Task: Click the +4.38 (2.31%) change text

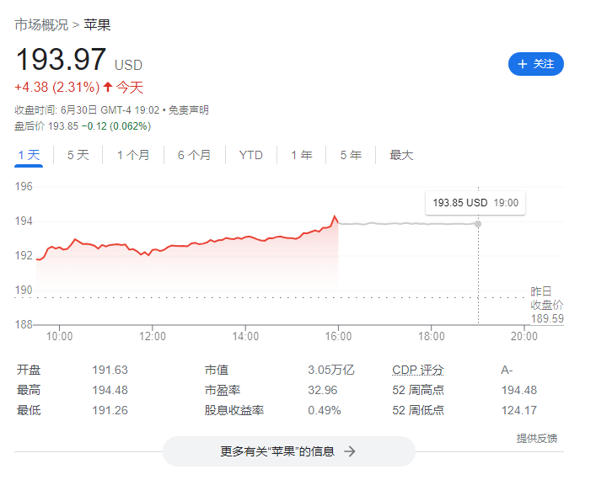Action: point(57,88)
